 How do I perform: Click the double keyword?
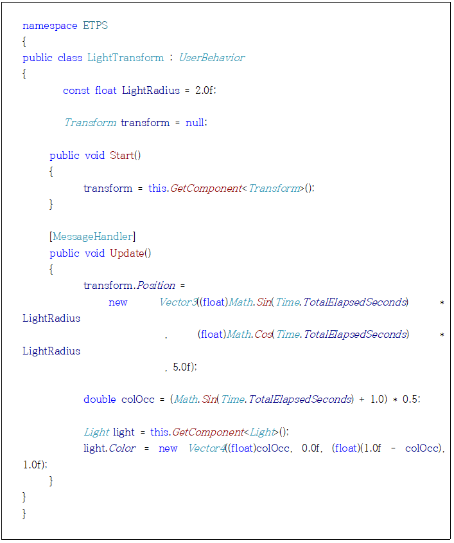[100, 400]
